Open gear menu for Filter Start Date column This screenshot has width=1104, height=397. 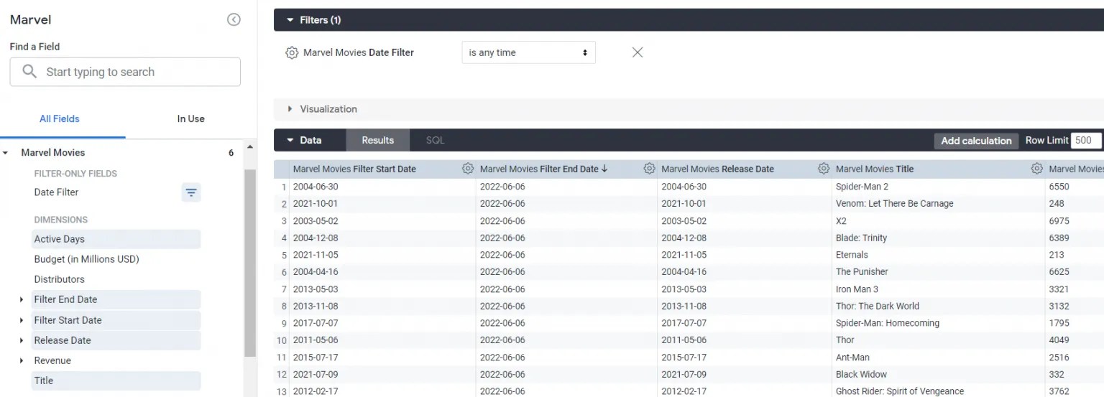coord(468,169)
